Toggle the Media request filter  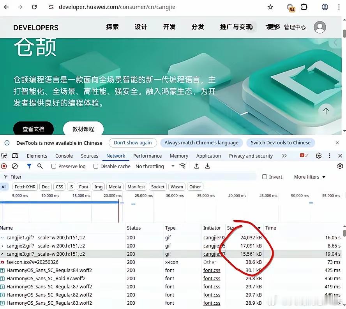[115, 187]
